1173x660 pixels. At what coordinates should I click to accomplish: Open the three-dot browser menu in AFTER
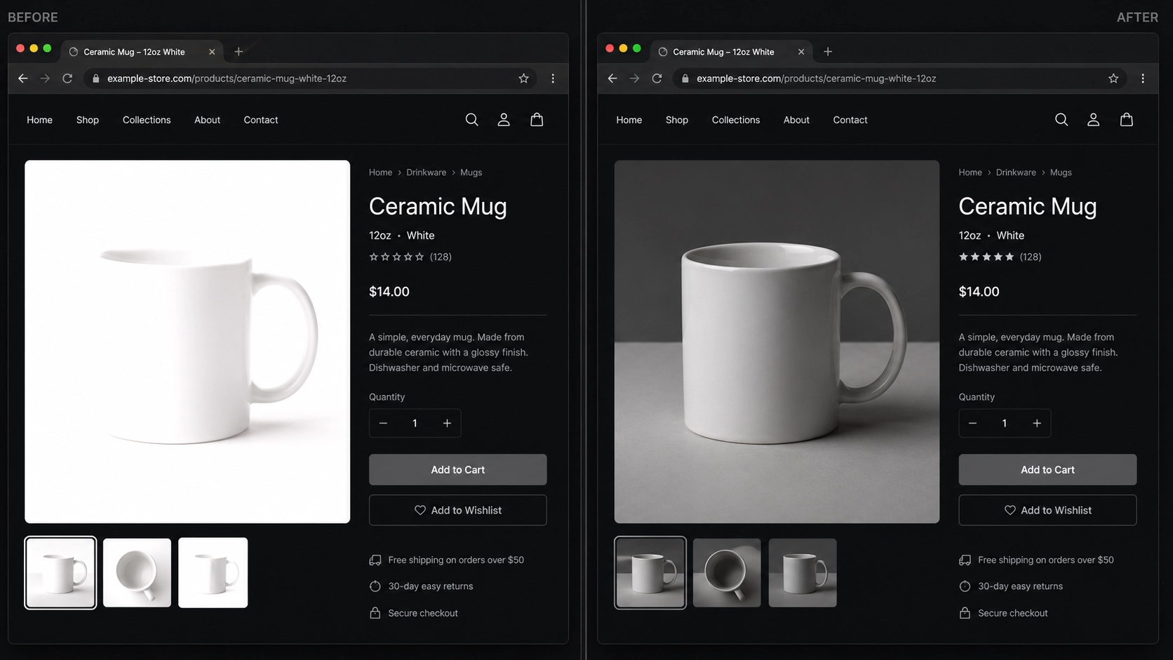coord(1143,79)
